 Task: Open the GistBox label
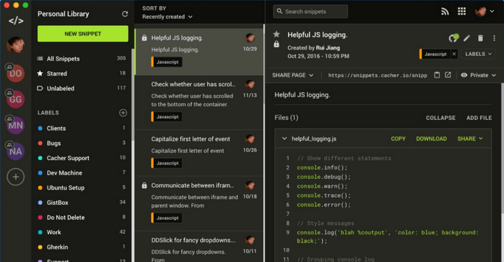click(x=82, y=203)
